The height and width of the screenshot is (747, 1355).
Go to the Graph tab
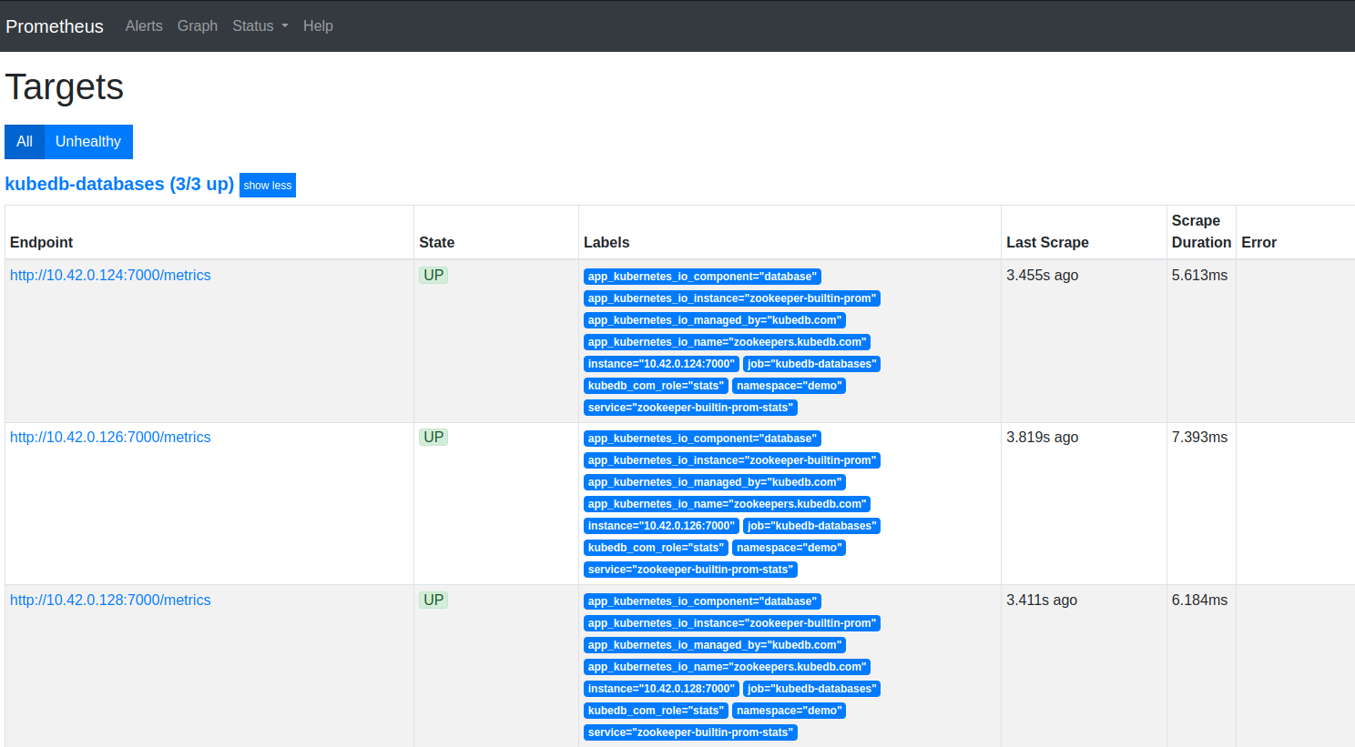pos(198,26)
